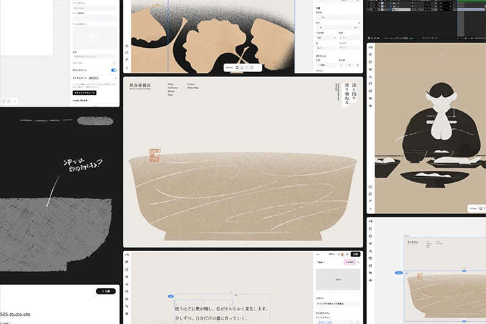Image resolution: width=486 pixels, height=324 pixels.
Task: Open the 565.studio.site link
Action: point(15,315)
